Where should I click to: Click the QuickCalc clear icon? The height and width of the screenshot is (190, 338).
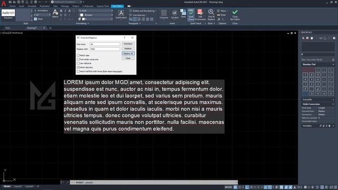(x=303, y=38)
